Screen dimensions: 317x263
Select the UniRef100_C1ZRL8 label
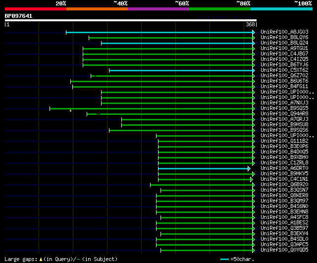(284, 163)
